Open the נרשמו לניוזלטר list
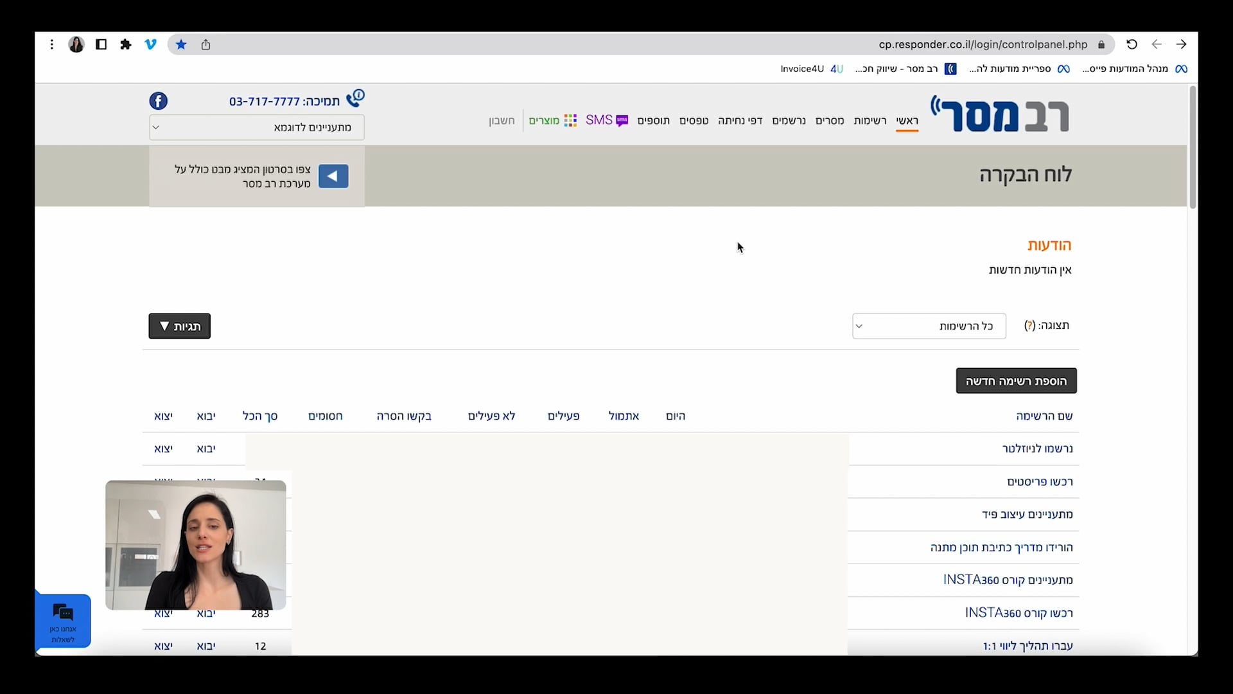Screen dimensions: 1233x694 (1037, 449)
